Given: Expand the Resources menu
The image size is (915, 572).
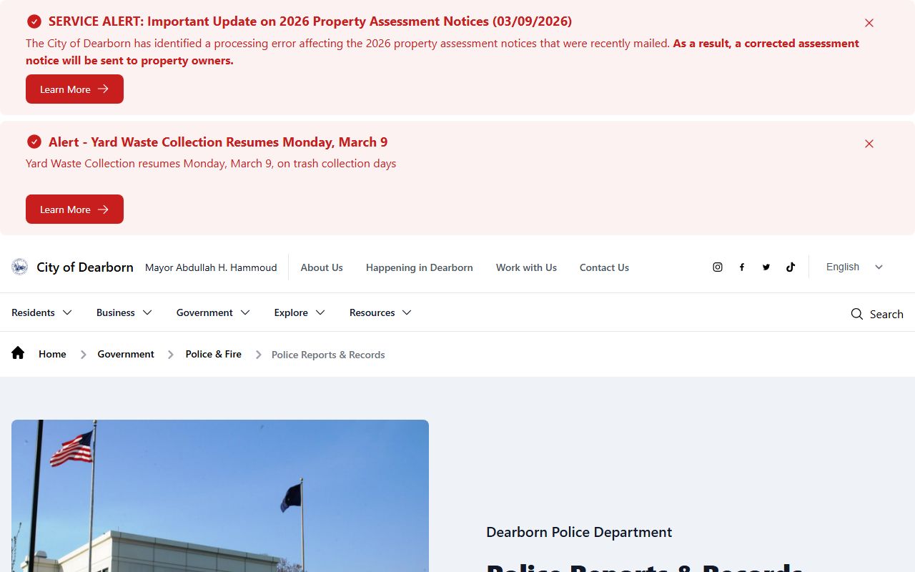Looking at the screenshot, I should [381, 312].
